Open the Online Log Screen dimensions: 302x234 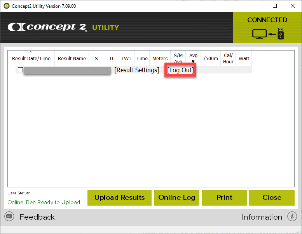[x=176, y=197]
